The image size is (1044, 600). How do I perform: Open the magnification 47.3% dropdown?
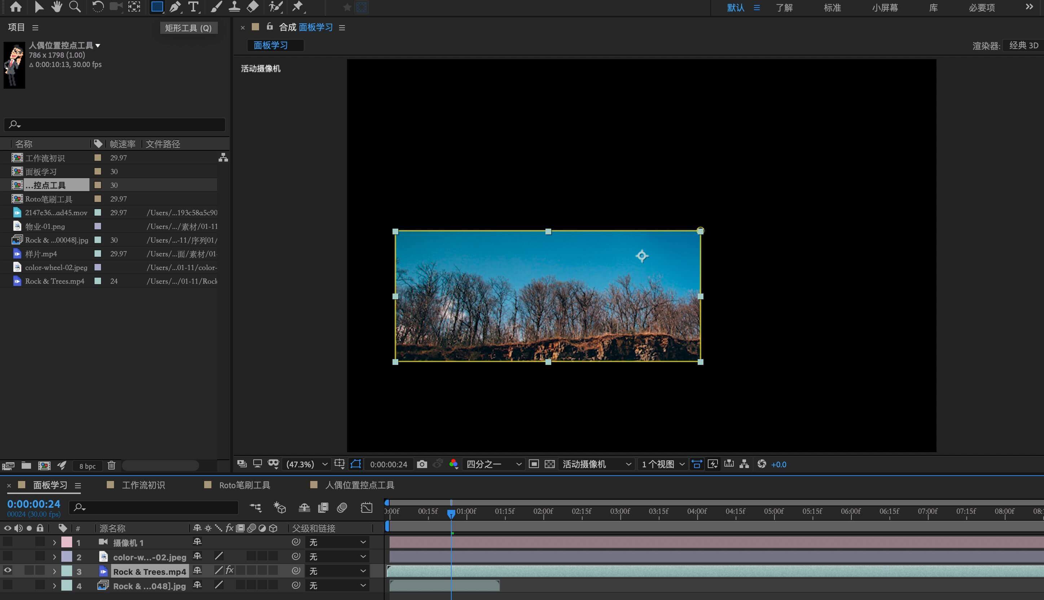click(x=307, y=464)
